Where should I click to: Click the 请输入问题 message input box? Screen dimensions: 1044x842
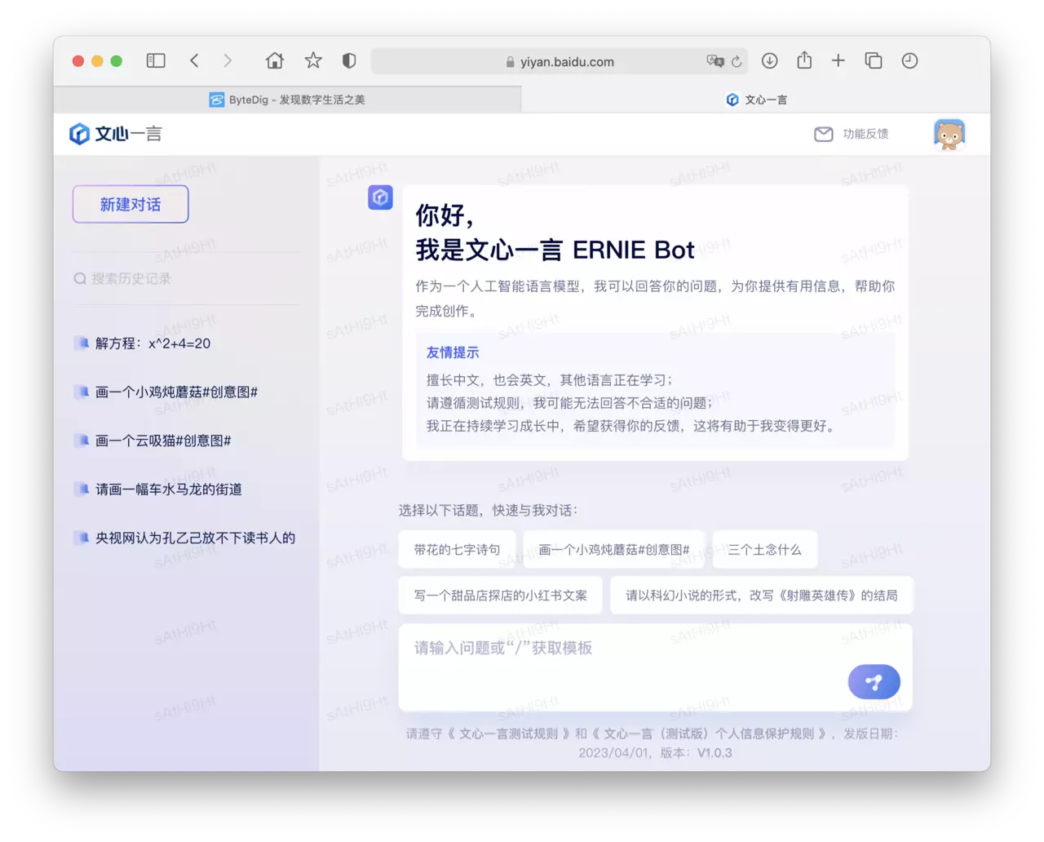(655, 667)
